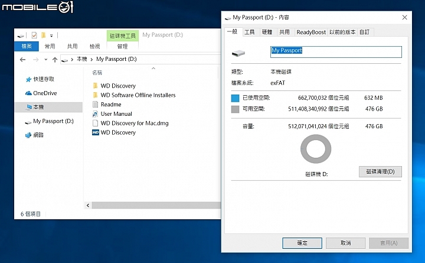The image size is (425, 263).
Task: Click the User Manual shortcut icon
Action: (x=96, y=113)
